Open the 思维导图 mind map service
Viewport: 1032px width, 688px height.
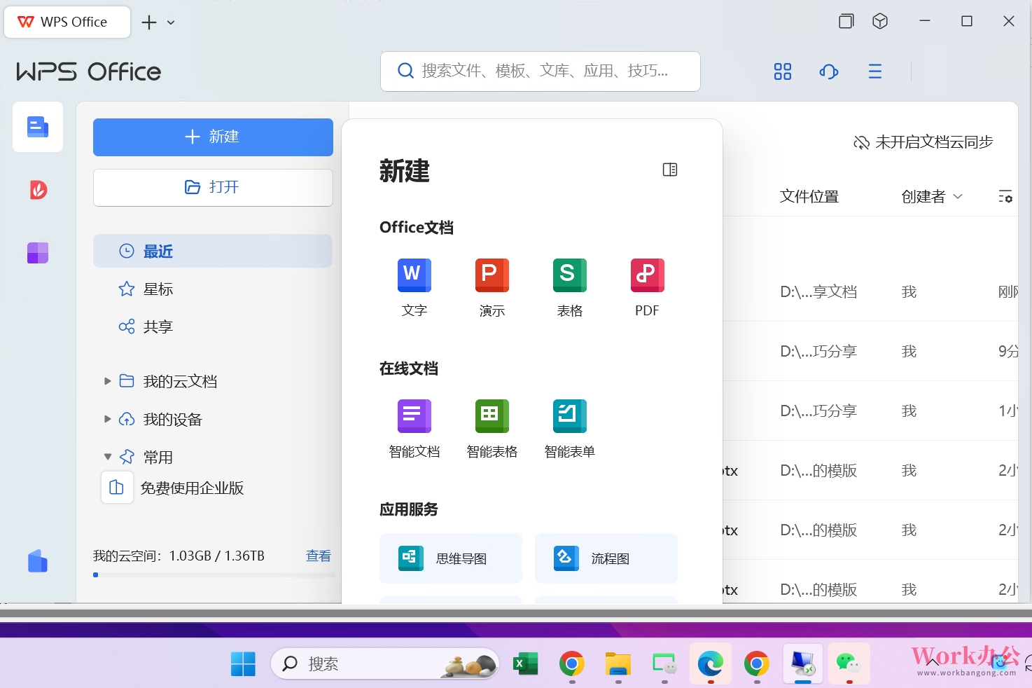tap(451, 558)
